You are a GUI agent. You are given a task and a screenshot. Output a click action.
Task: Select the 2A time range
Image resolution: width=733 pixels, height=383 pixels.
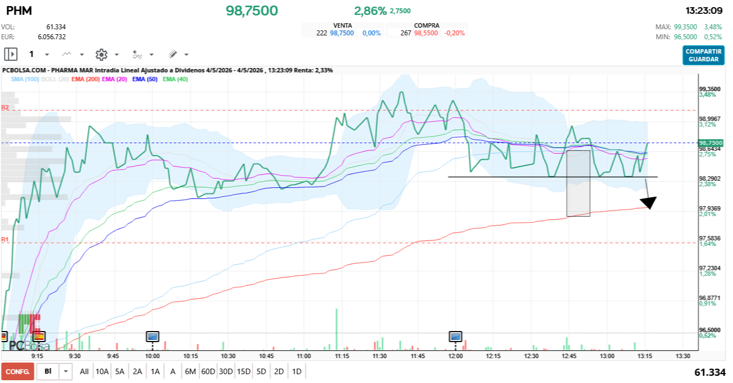tap(138, 371)
